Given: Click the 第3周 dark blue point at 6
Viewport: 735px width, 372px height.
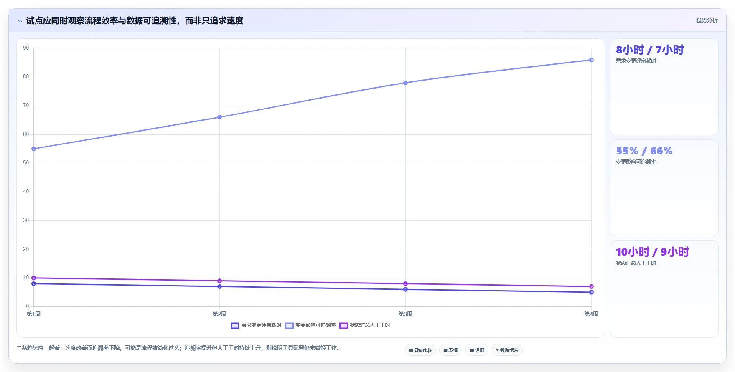Looking at the screenshot, I should tap(405, 289).
